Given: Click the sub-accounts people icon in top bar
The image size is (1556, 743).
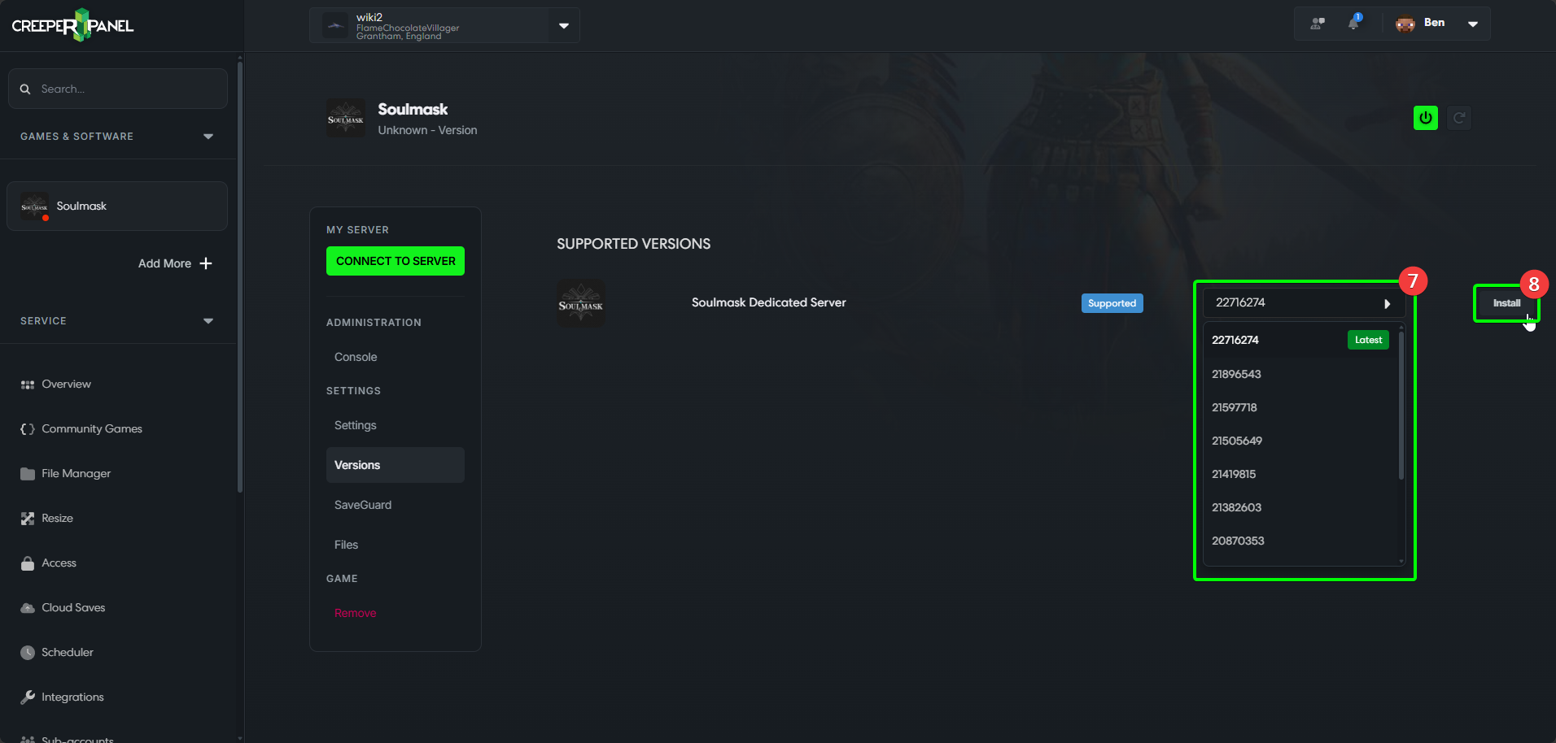Looking at the screenshot, I should click(1316, 23).
